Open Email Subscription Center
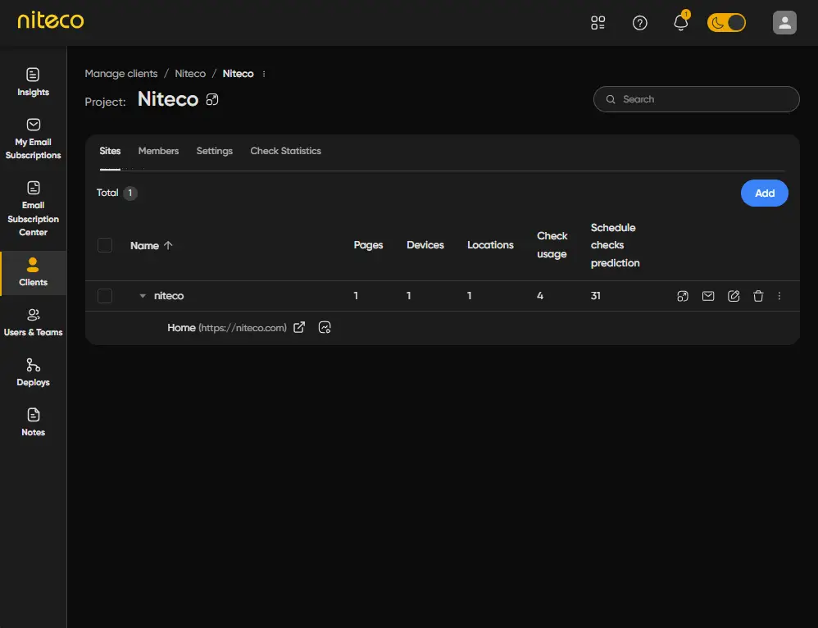Viewport: 818px width, 628px height. (x=33, y=209)
